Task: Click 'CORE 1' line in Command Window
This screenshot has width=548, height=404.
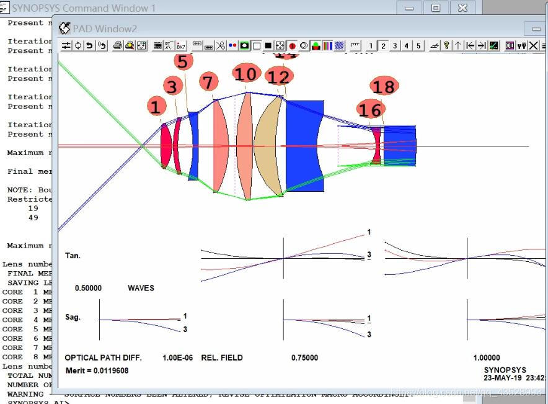Action: point(27,292)
